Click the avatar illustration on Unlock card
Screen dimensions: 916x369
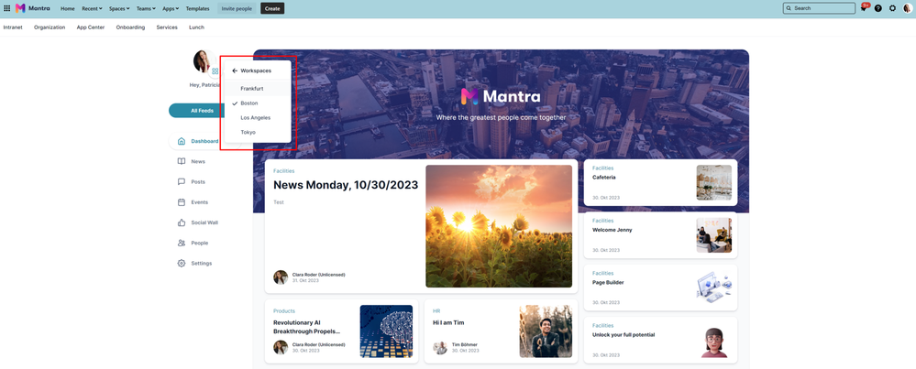click(714, 342)
